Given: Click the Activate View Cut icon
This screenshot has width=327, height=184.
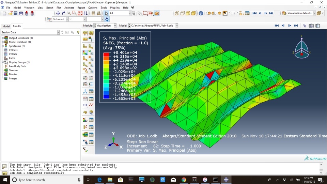Looking at the screenshot, I should [x=85, y=120].
